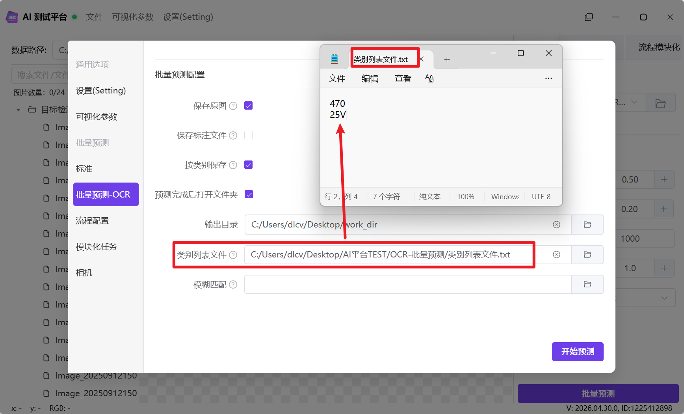This screenshot has width=684, height=414.
Task: Open the Notepad 编辑 menu
Action: [x=370, y=78]
